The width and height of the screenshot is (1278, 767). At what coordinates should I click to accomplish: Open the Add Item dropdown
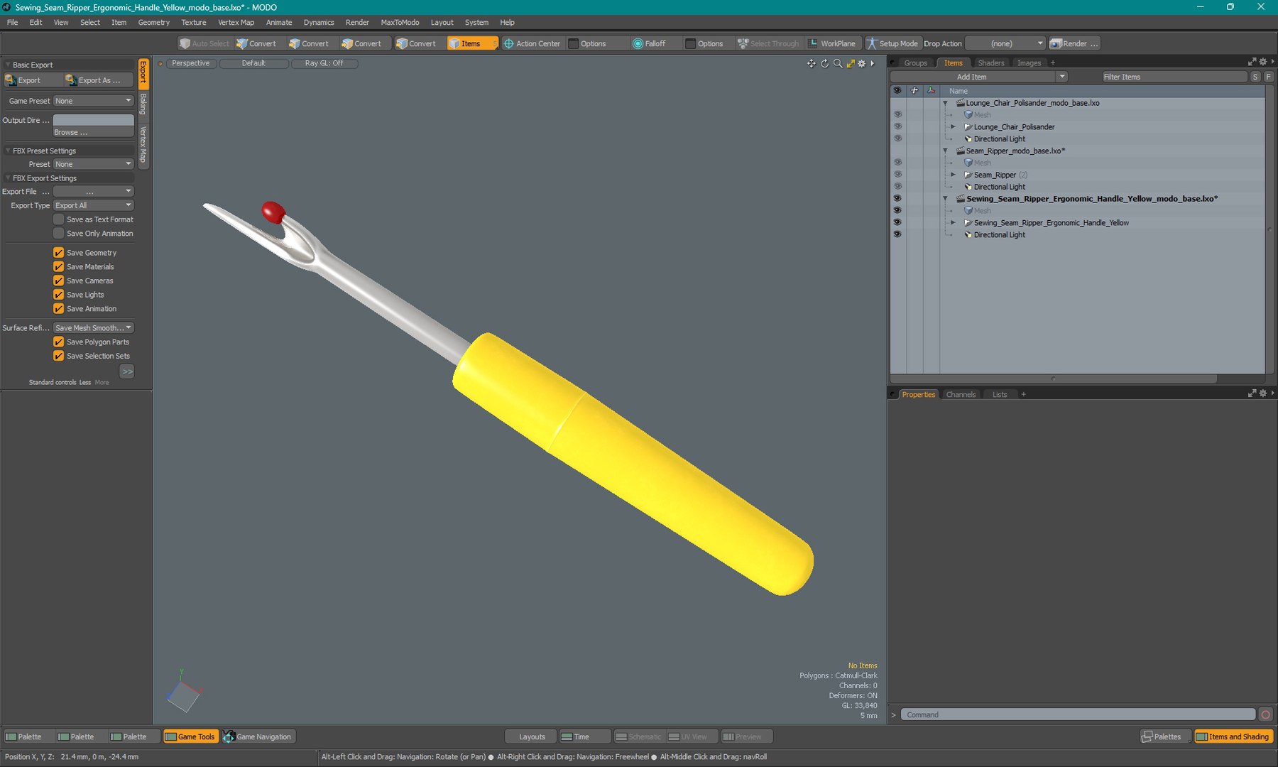click(978, 77)
